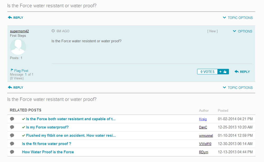This screenshot has height=162, width=264.
Task: Click the clock icon beside 6M AGO
Action: click(53, 31)
